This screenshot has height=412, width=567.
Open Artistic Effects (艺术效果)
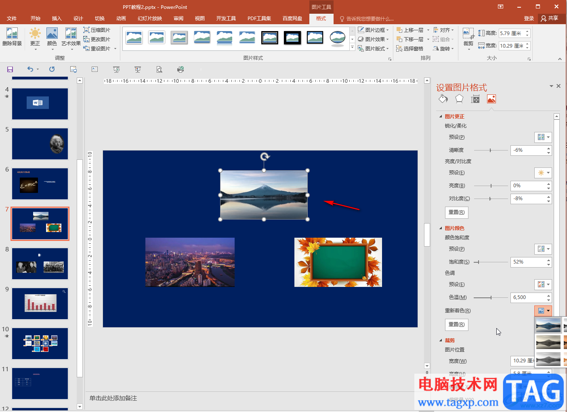[71, 38]
